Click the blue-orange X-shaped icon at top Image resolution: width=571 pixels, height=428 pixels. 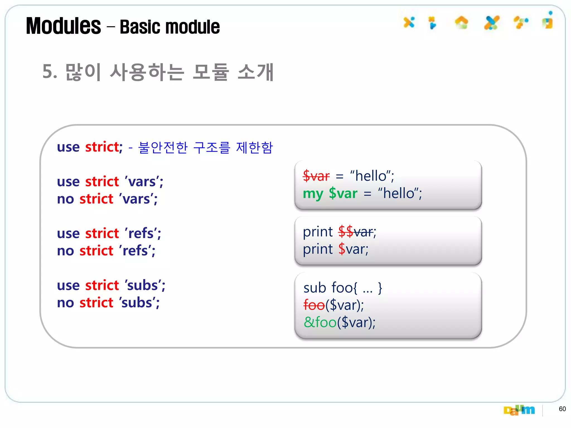tap(409, 22)
